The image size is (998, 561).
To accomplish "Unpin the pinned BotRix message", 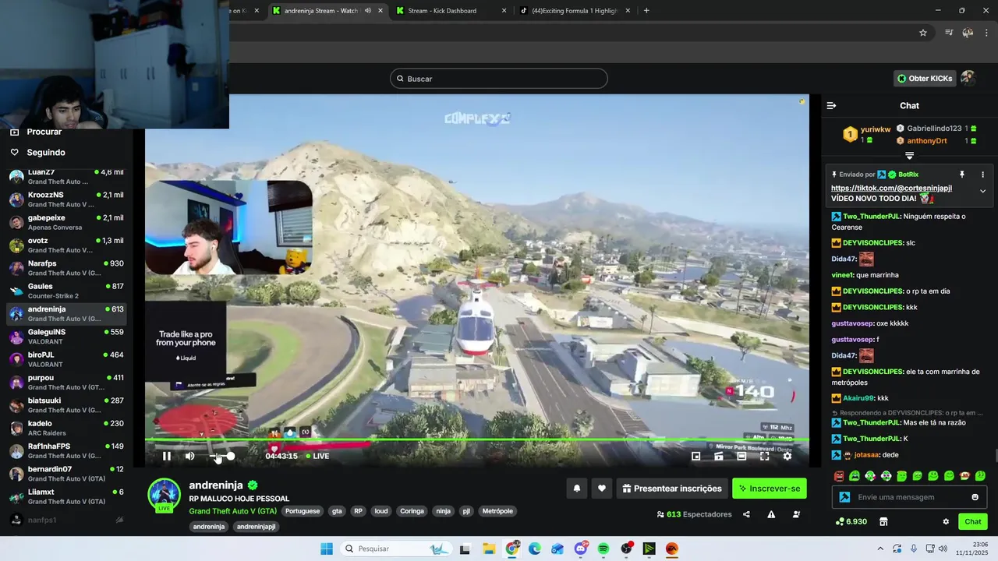I will [x=962, y=175].
